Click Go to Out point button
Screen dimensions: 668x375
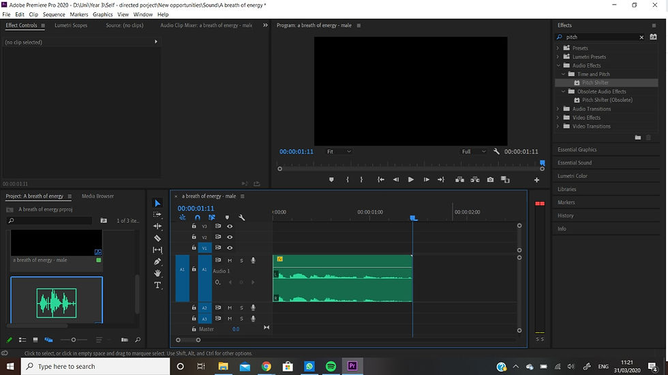441,180
